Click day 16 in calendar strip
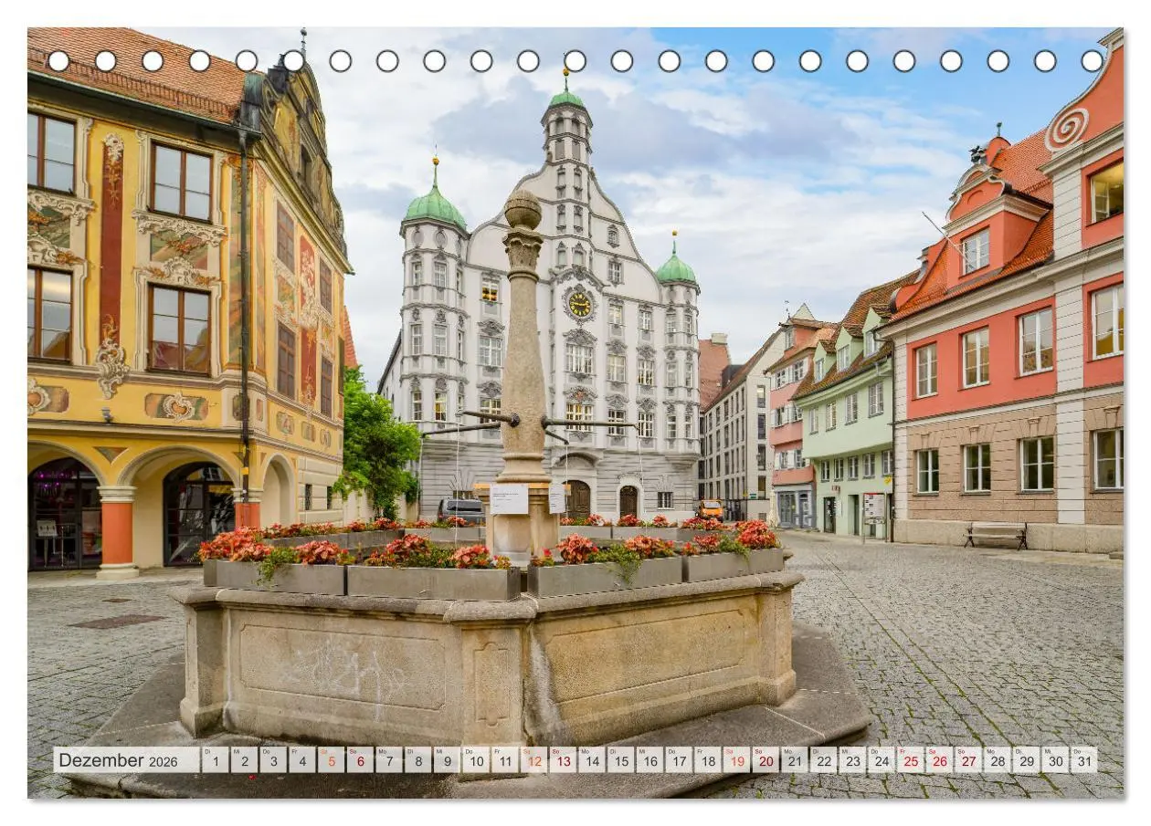Viewport: 1151px width, 826px height. pos(649,760)
